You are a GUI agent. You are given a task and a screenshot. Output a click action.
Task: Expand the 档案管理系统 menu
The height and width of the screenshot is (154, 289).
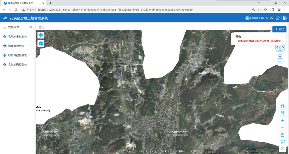(16, 46)
